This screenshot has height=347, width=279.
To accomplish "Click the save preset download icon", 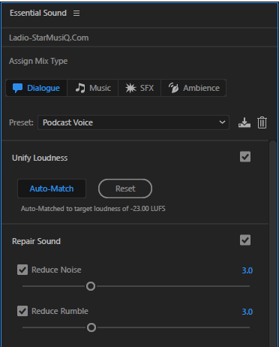I will click(x=244, y=122).
